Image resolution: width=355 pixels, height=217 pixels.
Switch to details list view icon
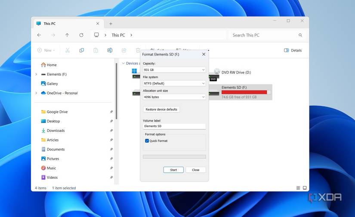click(298, 188)
